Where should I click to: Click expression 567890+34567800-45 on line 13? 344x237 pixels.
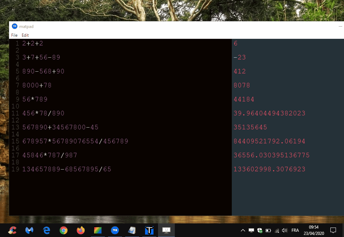point(60,127)
